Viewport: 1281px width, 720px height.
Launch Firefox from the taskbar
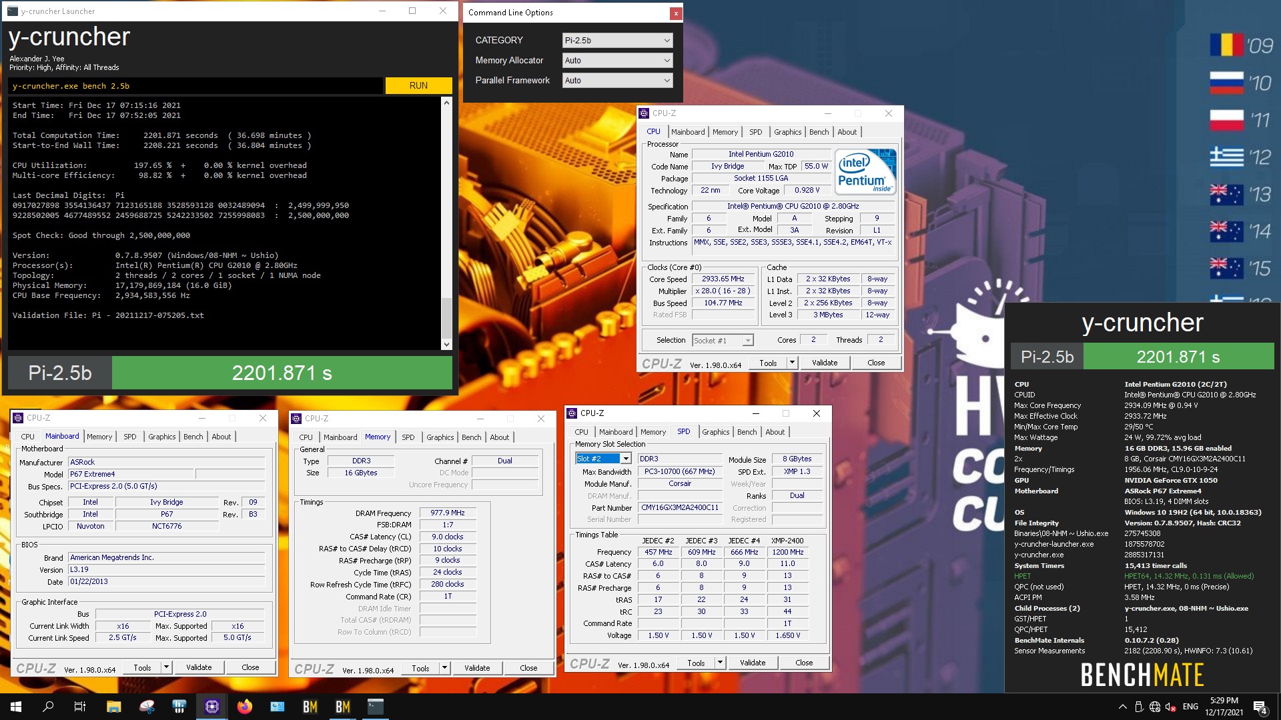[x=245, y=707]
